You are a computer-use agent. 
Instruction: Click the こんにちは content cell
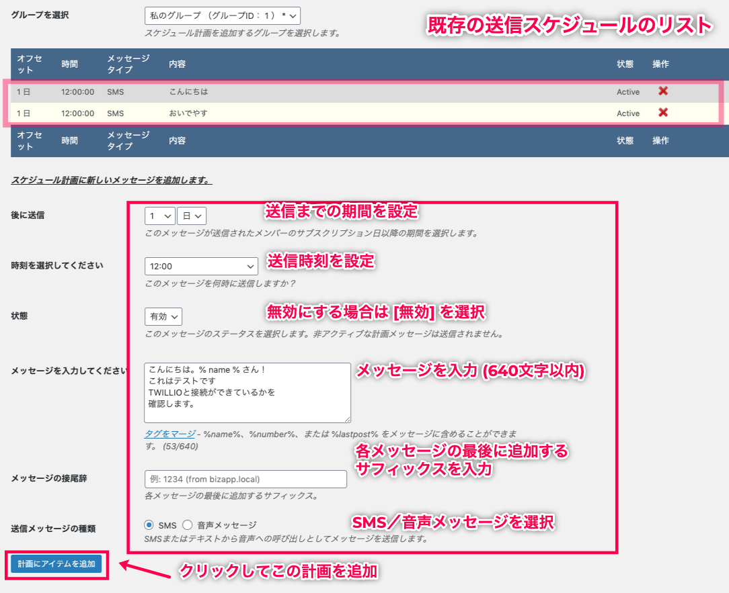[x=188, y=92]
